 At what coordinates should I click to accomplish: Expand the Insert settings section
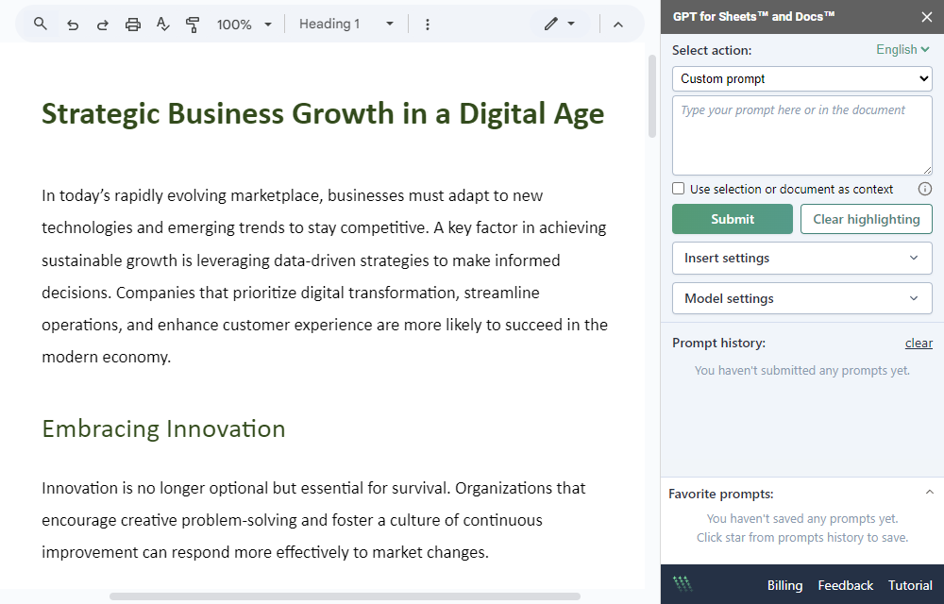801,258
